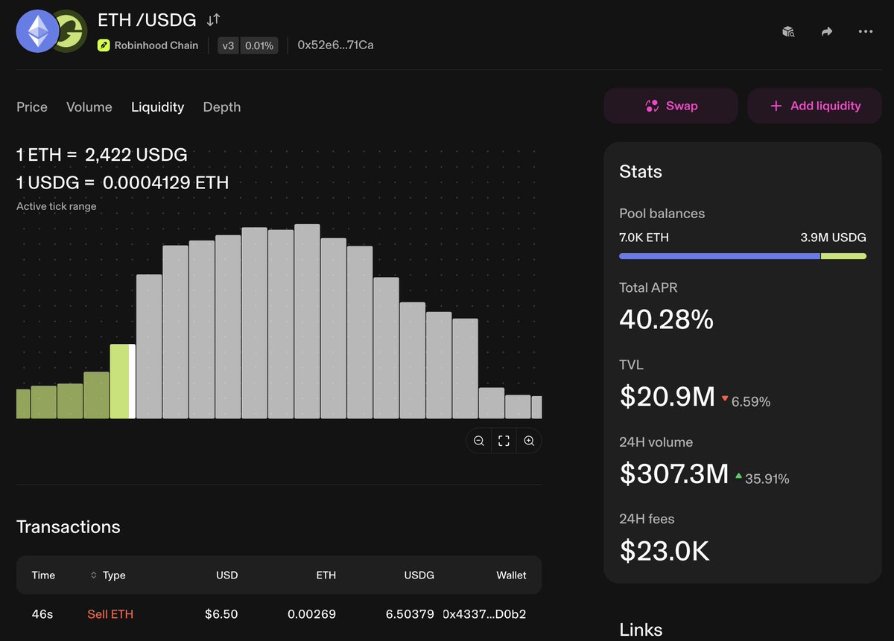Click the Transactions heading

coord(69,527)
